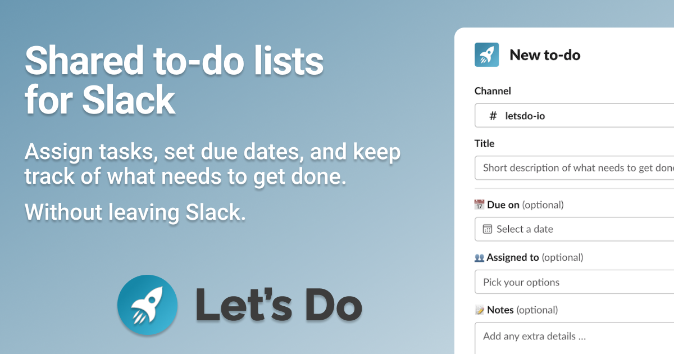Click the Shared to-do lists for Slack headline
The height and width of the screenshot is (354, 674).
174,81
